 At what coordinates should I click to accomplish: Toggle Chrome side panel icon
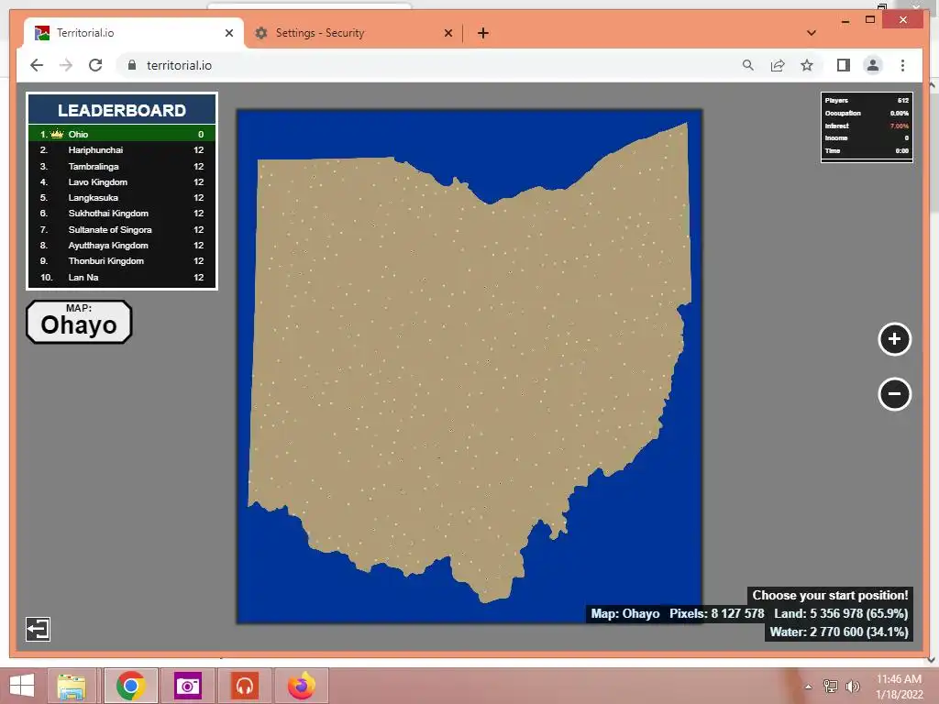point(844,65)
